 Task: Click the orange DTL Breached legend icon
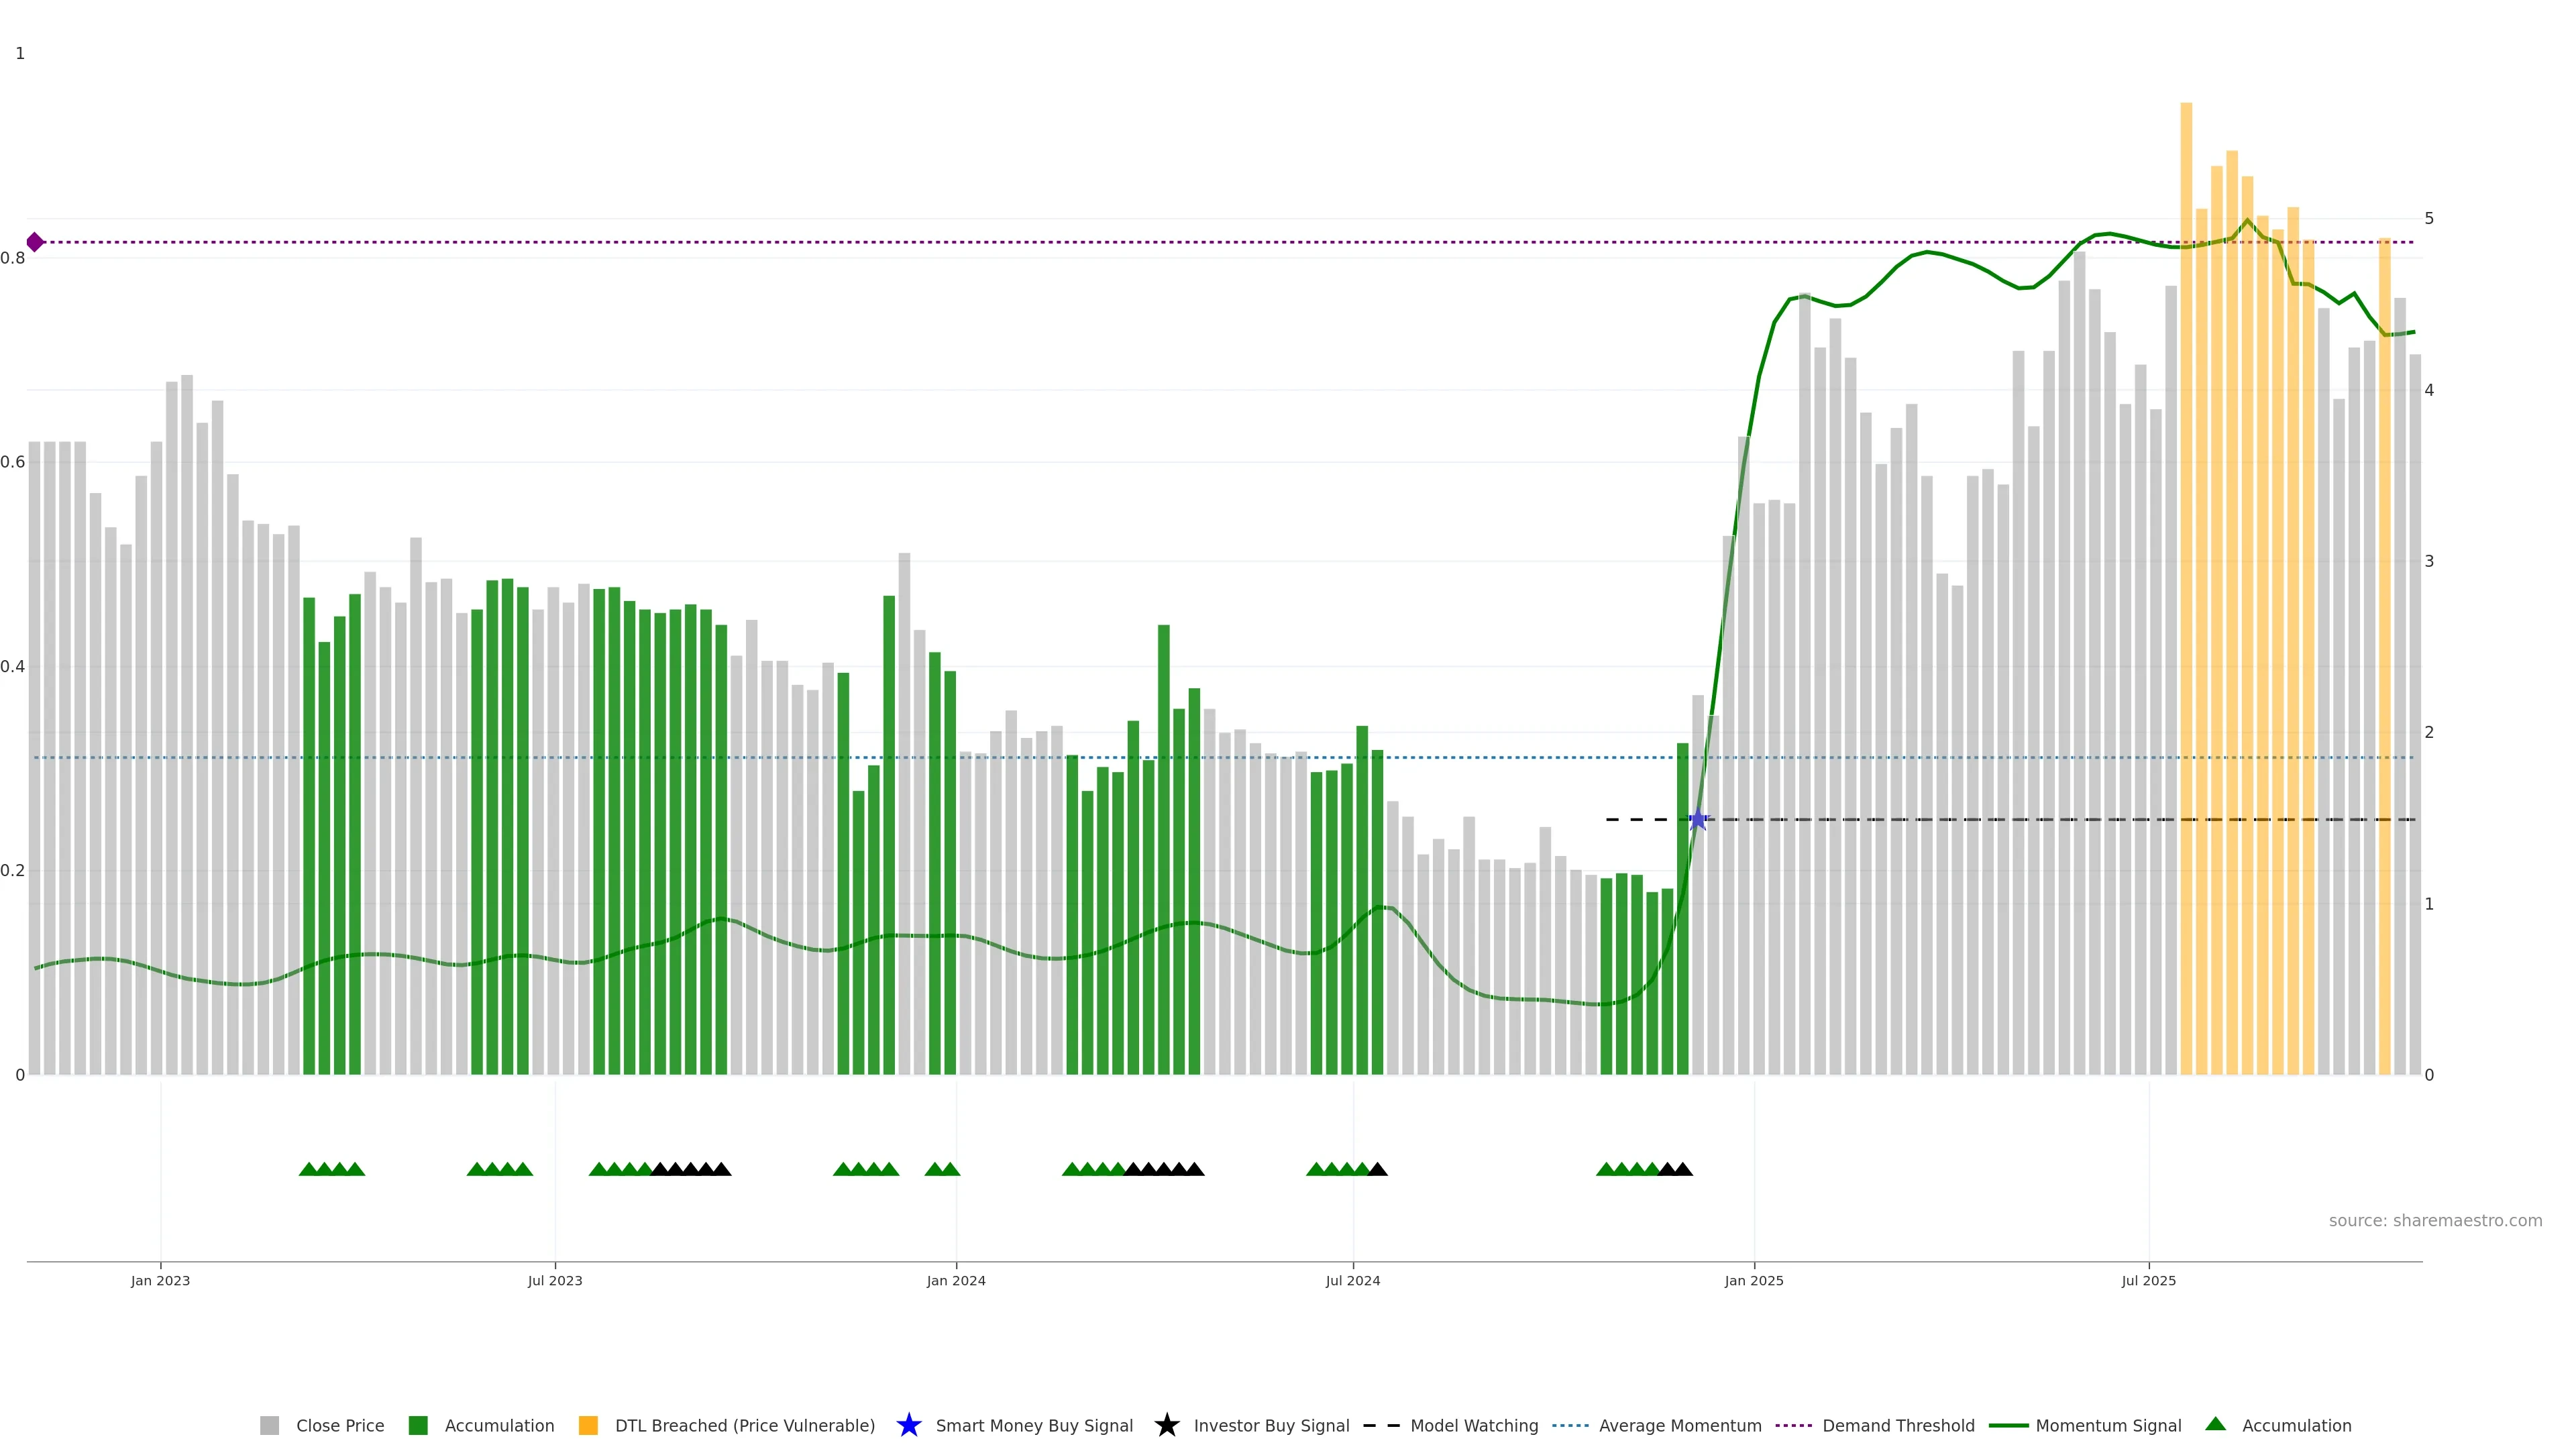click(588, 1425)
